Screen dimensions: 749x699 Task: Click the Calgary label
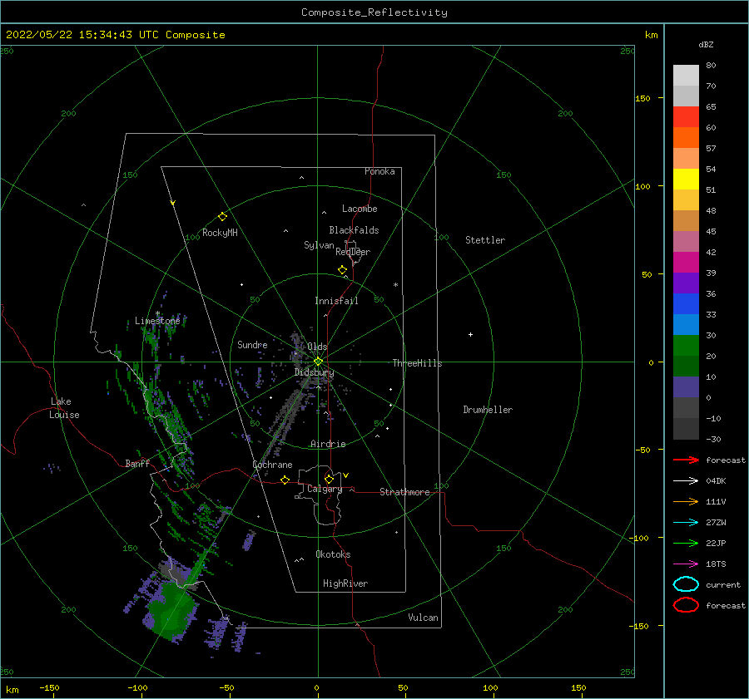[x=325, y=489]
